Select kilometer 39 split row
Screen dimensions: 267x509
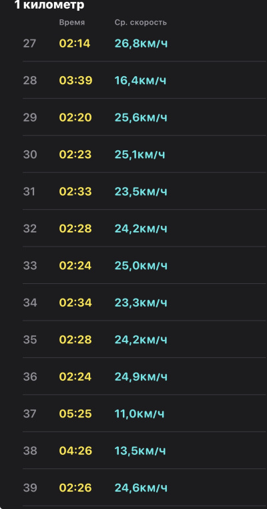tap(144, 488)
